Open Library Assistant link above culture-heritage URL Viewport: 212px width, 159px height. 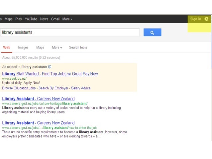39,99
